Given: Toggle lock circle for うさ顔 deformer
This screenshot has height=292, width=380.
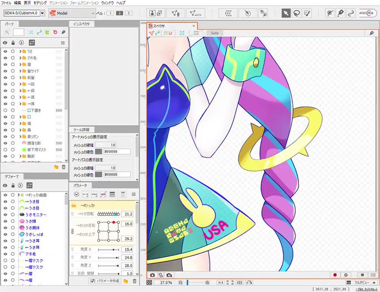Looking at the screenshot, I should [x=13, y=221].
